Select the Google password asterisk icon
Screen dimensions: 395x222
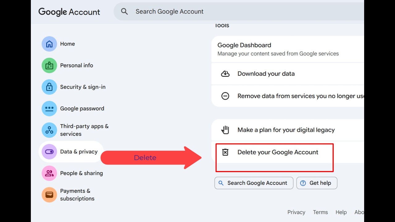pyautogui.click(x=49, y=109)
